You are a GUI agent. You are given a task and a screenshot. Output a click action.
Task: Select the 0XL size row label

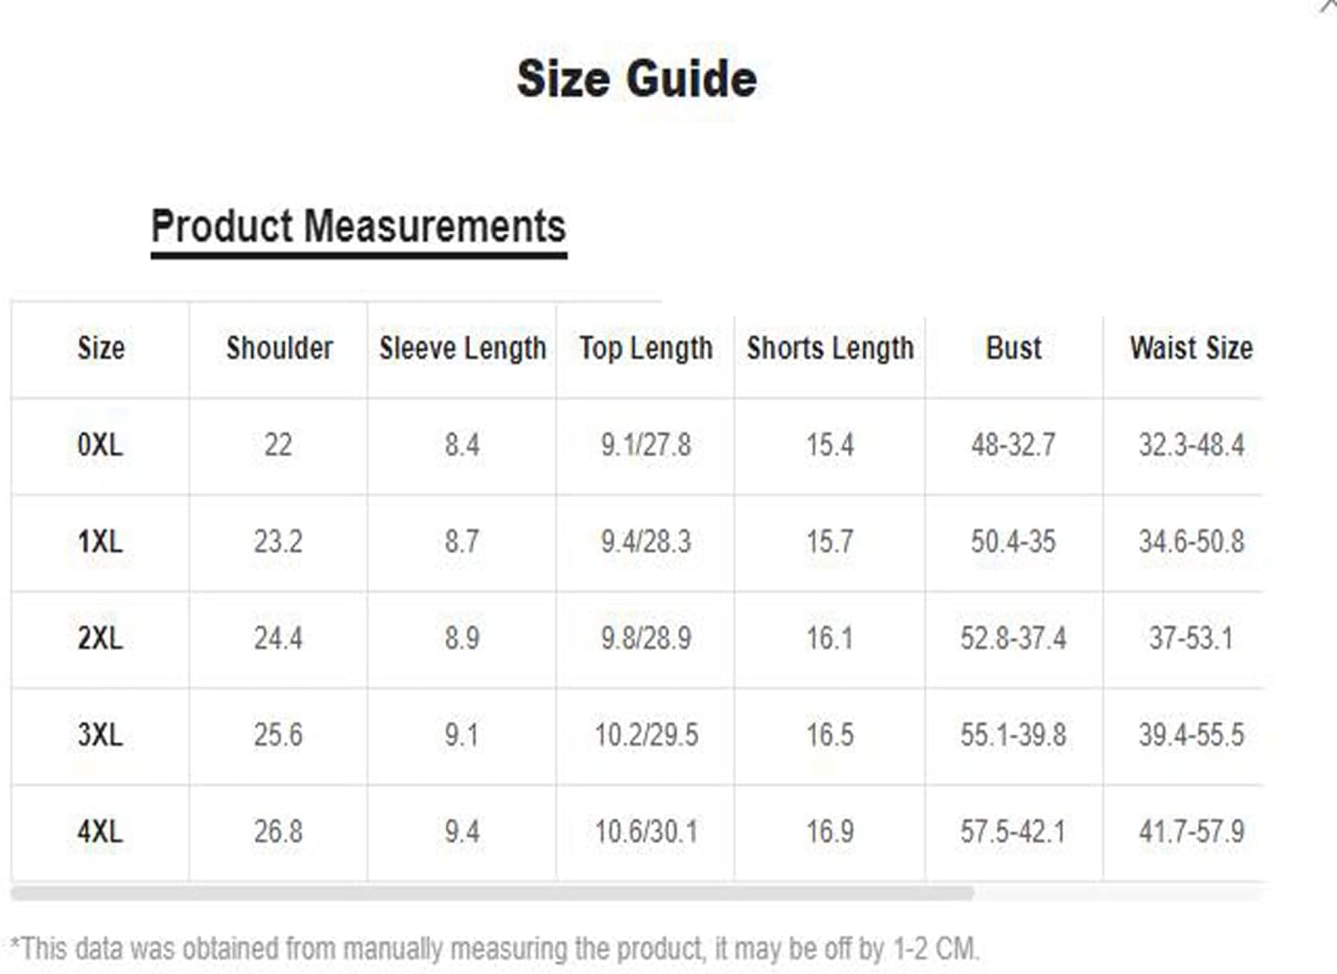pyautogui.click(x=100, y=445)
